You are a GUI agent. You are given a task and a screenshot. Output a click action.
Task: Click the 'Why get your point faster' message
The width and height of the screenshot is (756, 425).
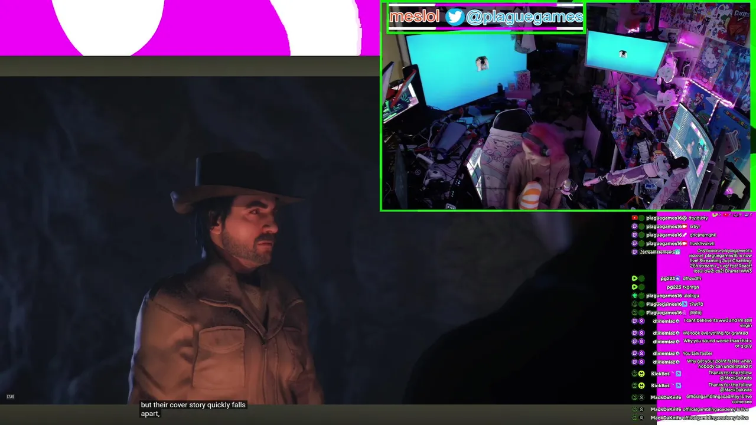tap(719, 364)
